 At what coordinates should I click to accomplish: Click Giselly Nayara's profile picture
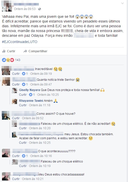15,90
